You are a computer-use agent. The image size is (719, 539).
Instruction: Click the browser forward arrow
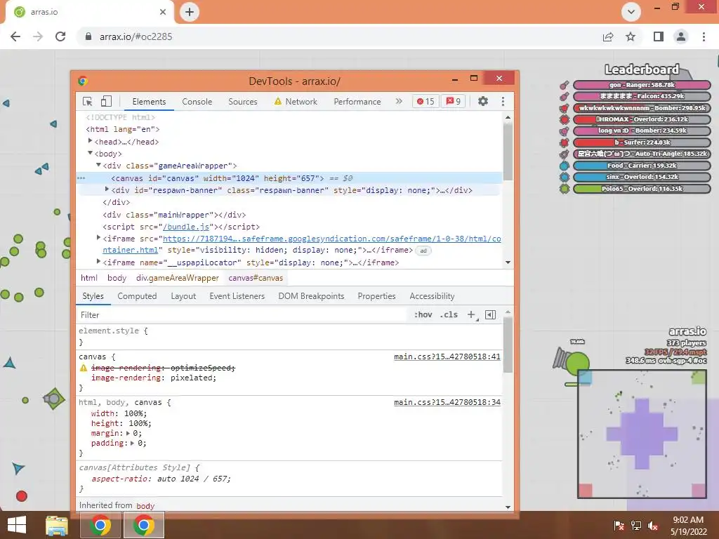(38, 36)
